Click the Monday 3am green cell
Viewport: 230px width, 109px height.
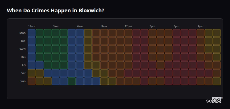pos(56,33)
